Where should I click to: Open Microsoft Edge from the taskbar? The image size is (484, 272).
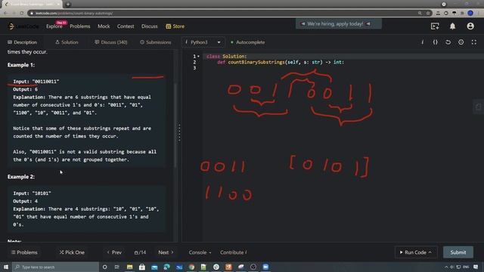pyautogui.click(x=166, y=267)
